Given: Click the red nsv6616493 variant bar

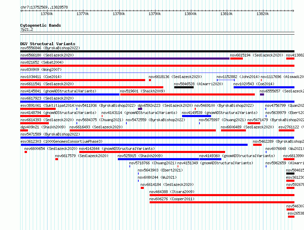Looking at the screenshot, I should coord(143,130).
